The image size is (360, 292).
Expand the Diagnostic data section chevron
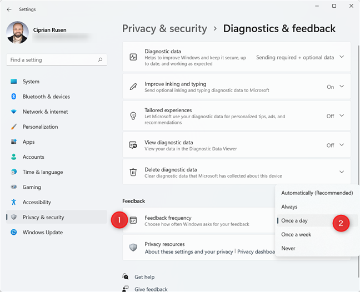(x=342, y=57)
